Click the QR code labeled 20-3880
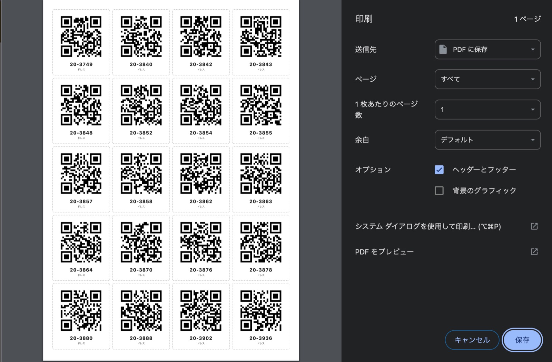Viewport: 552px width, 362px height. 81,311
